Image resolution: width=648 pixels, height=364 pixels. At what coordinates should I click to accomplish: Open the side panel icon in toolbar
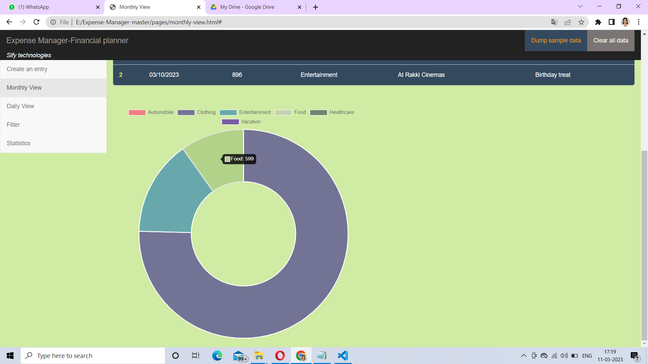(611, 22)
